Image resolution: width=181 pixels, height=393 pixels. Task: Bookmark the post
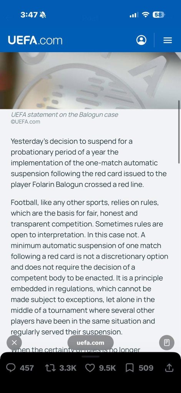pyautogui.click(x=130, y=368)
